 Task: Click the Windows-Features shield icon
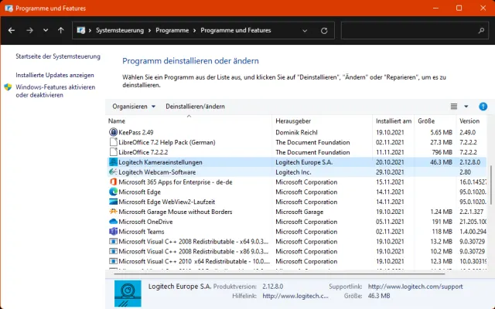click(8, 87)
